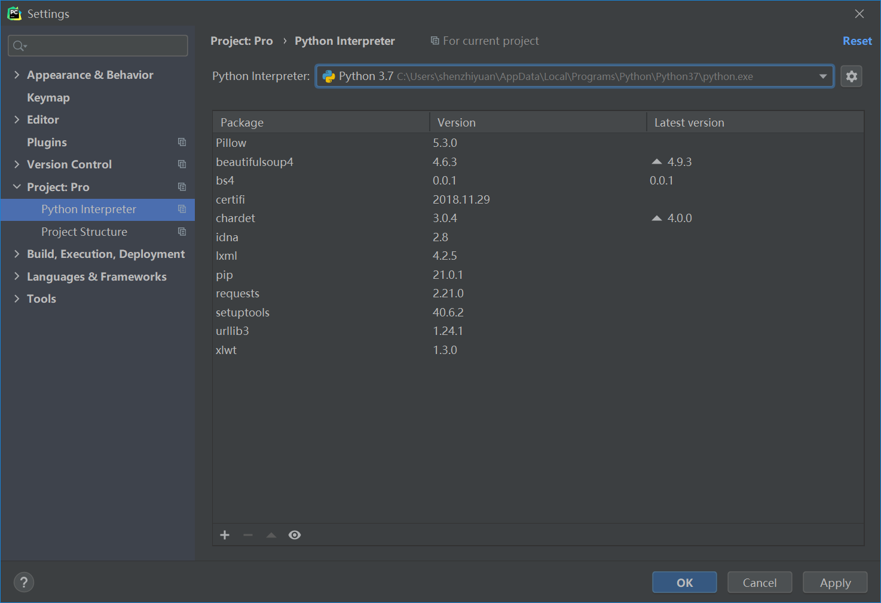
Task: Click inside the settings search field
Action: [x=98, y=46]
